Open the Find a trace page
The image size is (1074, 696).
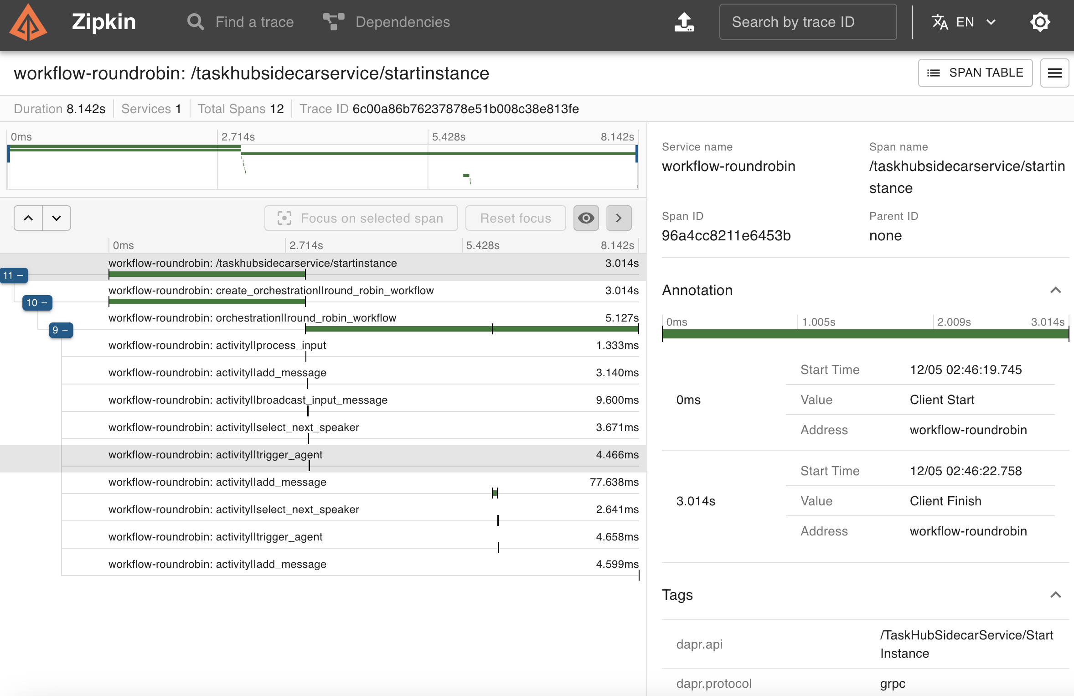click(241, 22)
